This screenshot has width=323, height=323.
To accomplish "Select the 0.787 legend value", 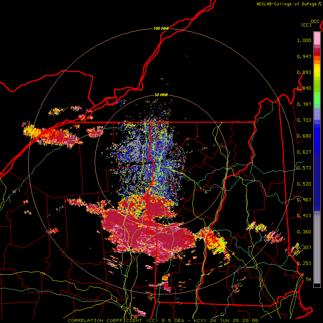I will coord(304,104).
